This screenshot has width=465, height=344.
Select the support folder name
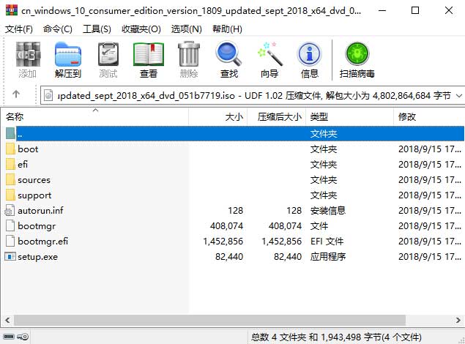(34, 195)
